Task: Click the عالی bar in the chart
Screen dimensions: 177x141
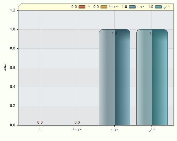Action: (152, 77)
